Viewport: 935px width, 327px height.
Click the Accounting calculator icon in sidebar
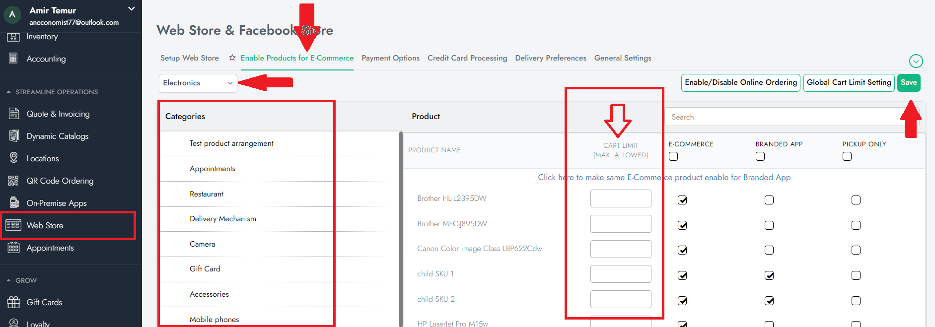(x=13, y=59)
